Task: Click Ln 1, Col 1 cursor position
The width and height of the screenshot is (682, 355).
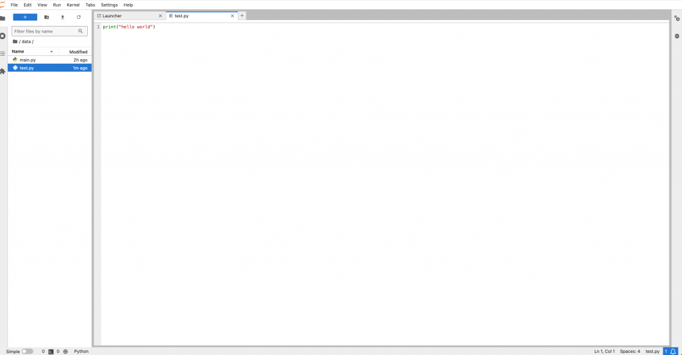Action: point(604,352)
